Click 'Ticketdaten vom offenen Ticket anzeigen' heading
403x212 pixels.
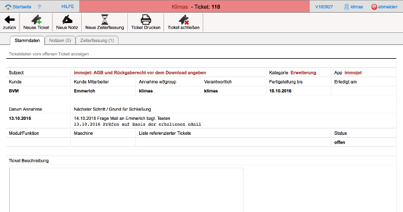(49, 54)
